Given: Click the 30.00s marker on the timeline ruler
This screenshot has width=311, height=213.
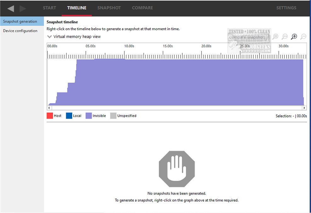Looking at the screenshot, I should coord(284,46).
